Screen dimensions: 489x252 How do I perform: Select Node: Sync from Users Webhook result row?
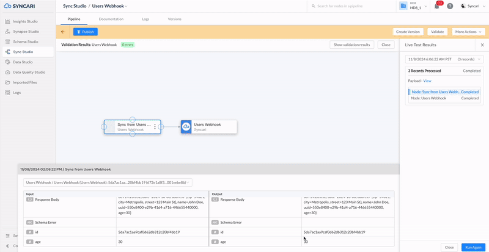click(444, 92)
